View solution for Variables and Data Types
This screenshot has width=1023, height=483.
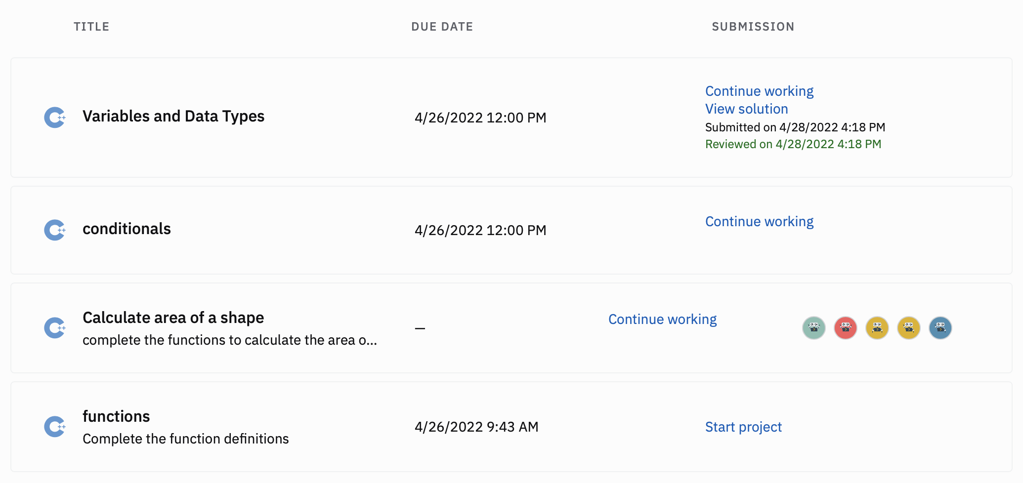[746, 109]
